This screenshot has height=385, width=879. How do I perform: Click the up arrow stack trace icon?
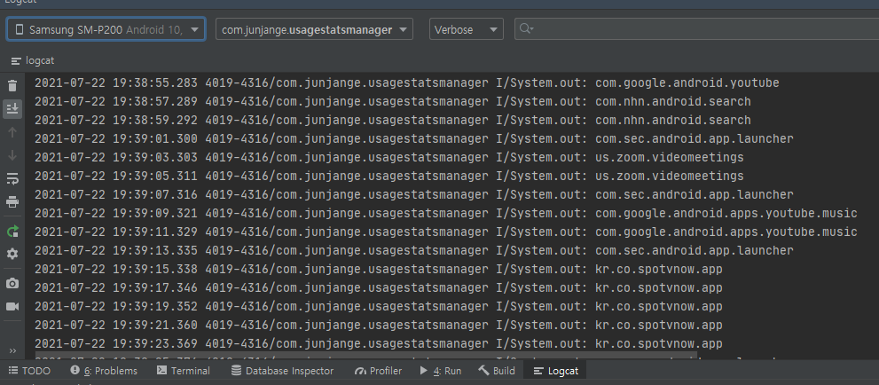point(12,132)
